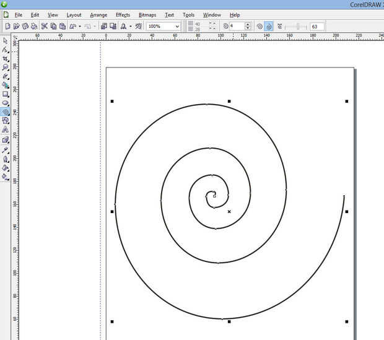
Task: Click the Open folder icon
Action: pyautogui.click(x=17, y=27)
